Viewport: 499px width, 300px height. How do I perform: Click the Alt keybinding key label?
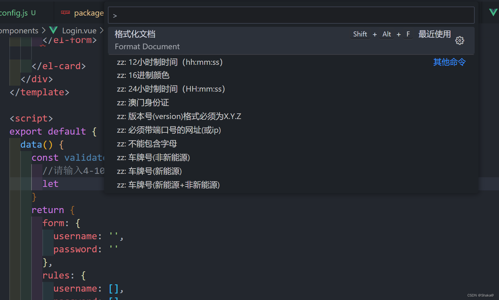[387, 34]
